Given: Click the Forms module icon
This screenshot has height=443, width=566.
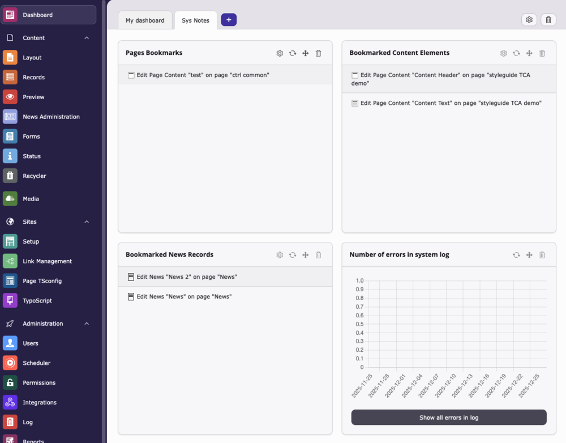Looking at the screenshot, I should (x=10, y=136).
